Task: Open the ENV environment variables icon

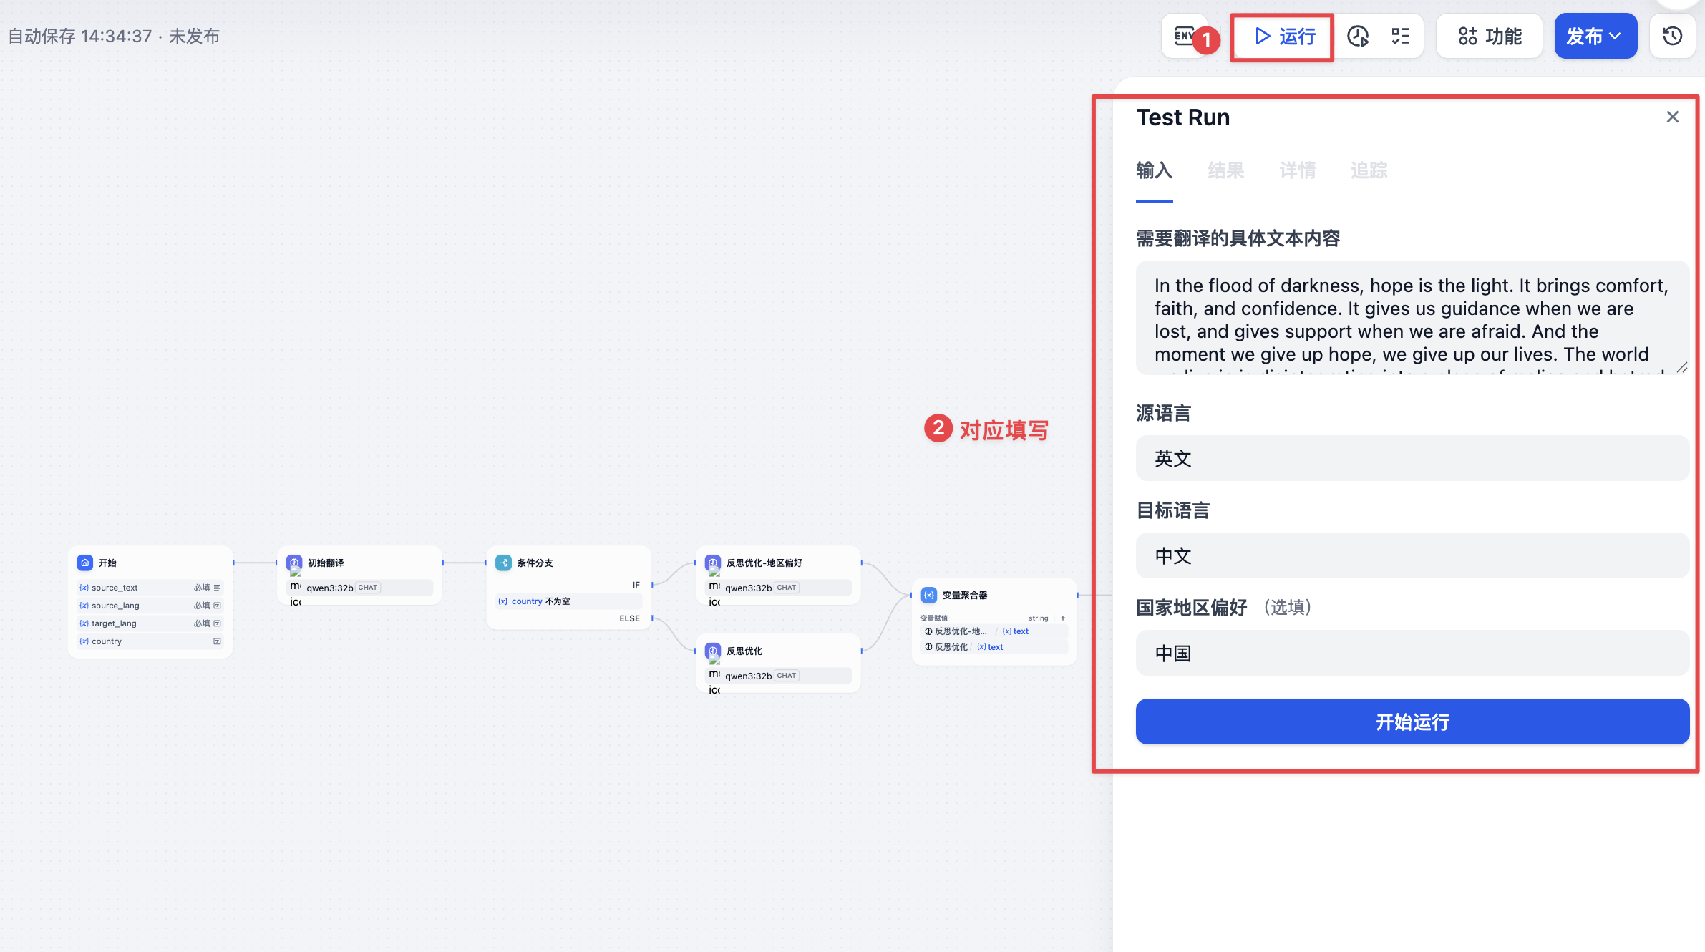Action: (1184, 36)
